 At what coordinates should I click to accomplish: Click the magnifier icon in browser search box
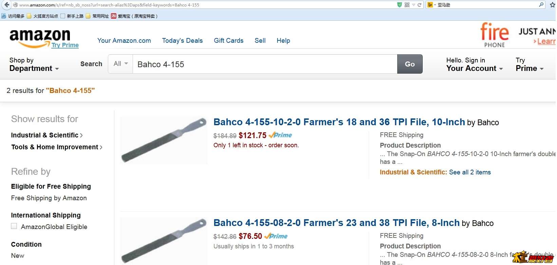pos(541,5)
